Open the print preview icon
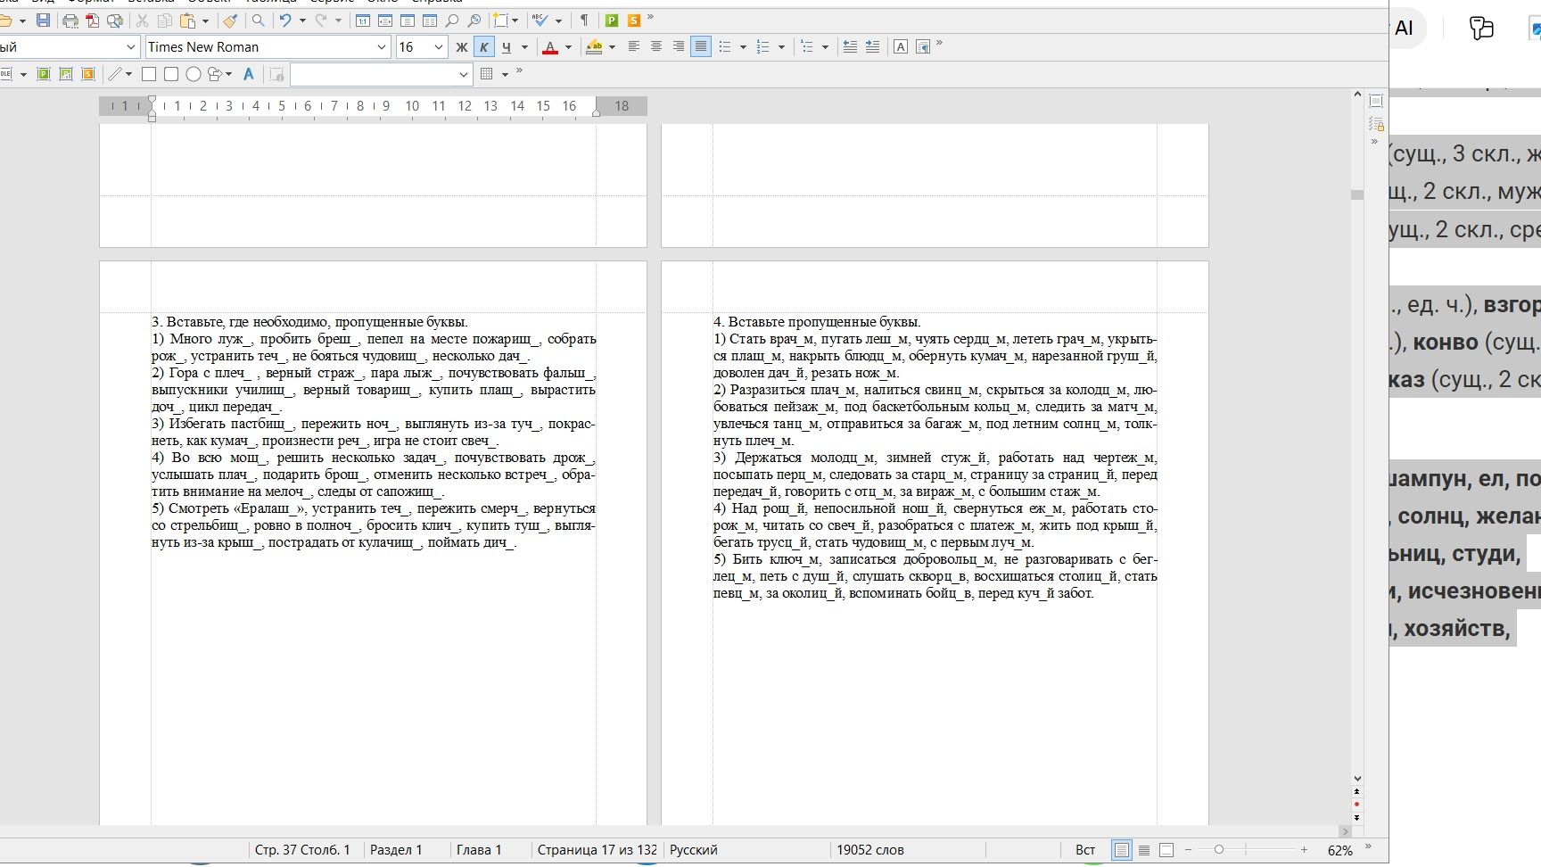 (114, 21)
